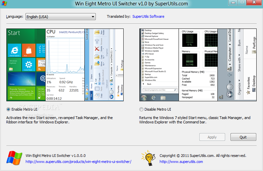This screenshot has width=263, height=171.
Task: Click the 'Back' item in classic start menu preview
Action: pos(149,84)
